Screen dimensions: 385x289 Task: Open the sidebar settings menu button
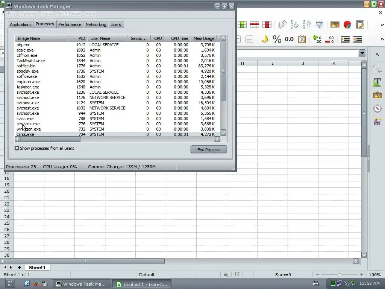[377, 54]
